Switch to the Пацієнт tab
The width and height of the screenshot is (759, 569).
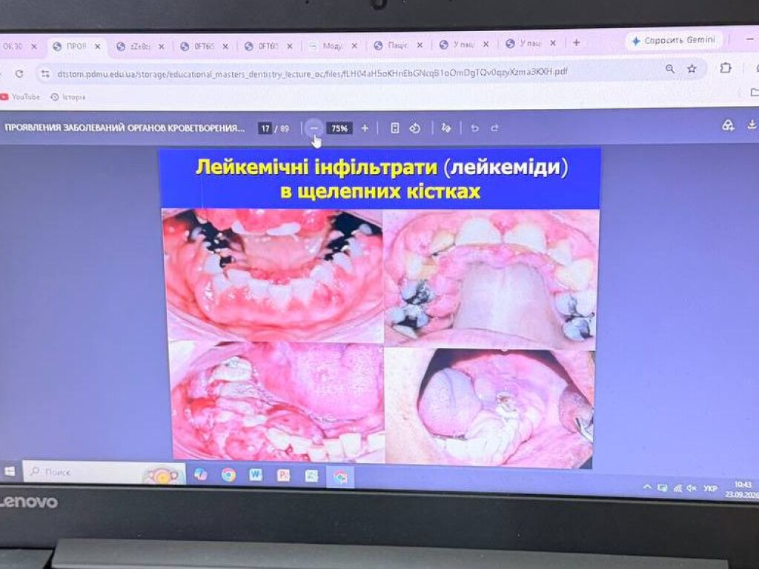(x=398, y=45)
